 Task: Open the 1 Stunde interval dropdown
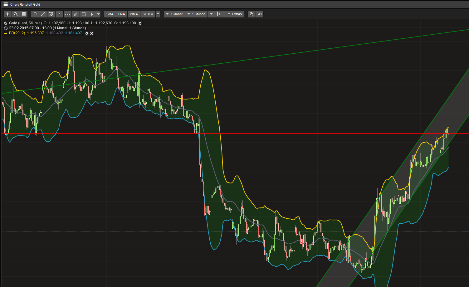(x=197, y=14)
